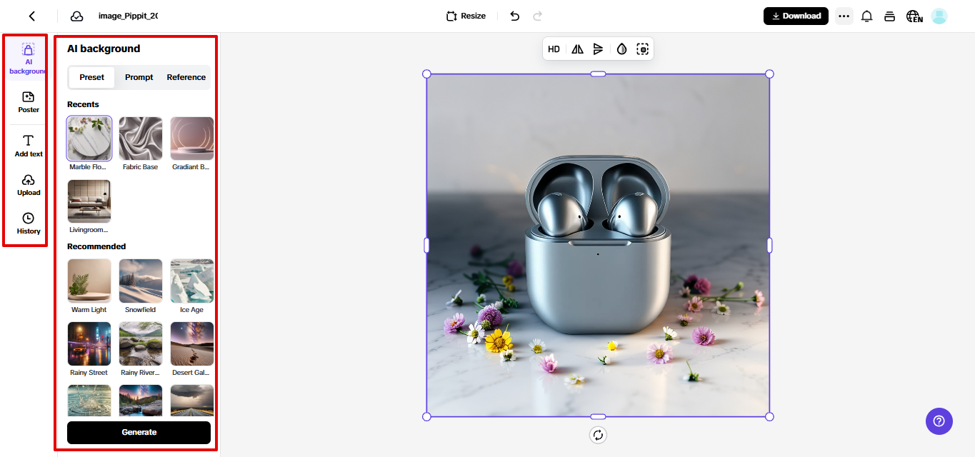This screenshot has height=457, width=975.
Task: Toggle HD quality for the image
Action: click(x=554, y=49)
